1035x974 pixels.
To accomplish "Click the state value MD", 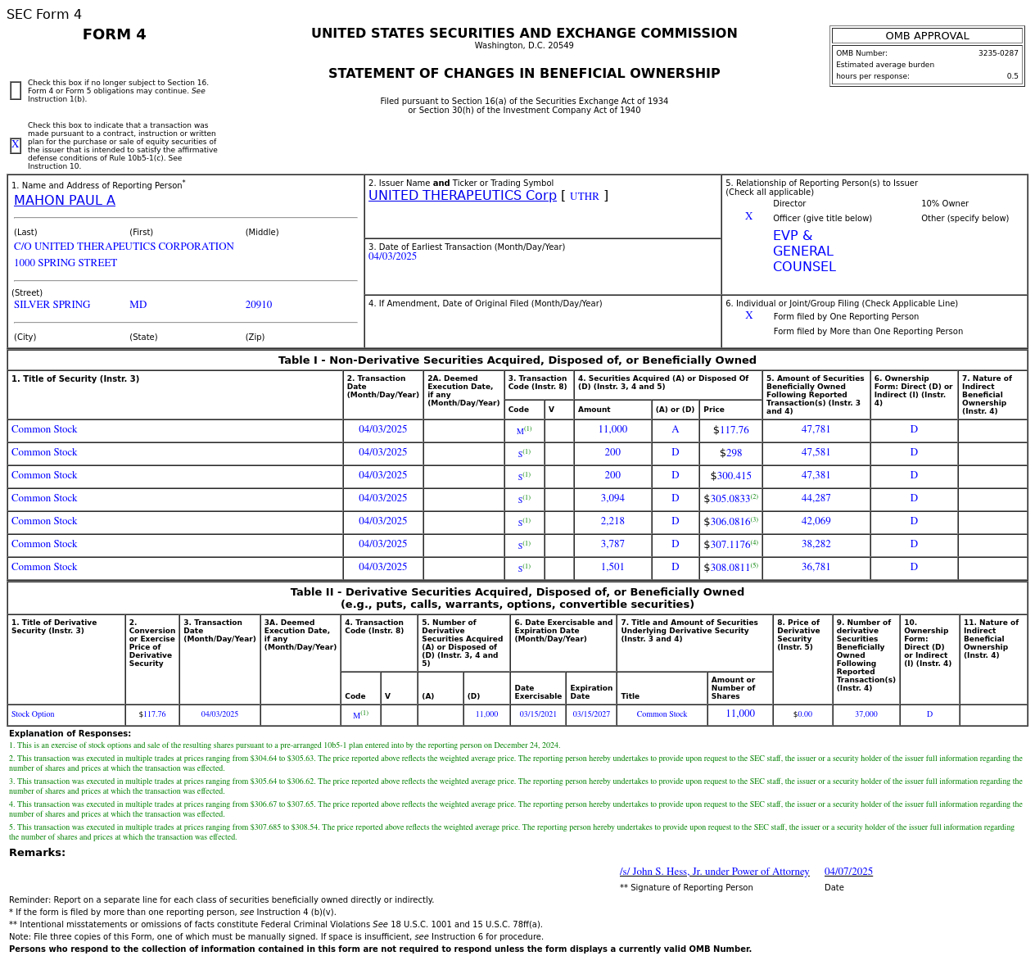I will point(138,305).
